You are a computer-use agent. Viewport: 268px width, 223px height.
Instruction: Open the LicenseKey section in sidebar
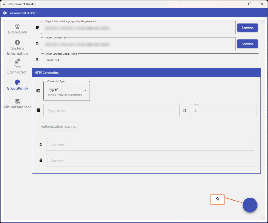17,29
